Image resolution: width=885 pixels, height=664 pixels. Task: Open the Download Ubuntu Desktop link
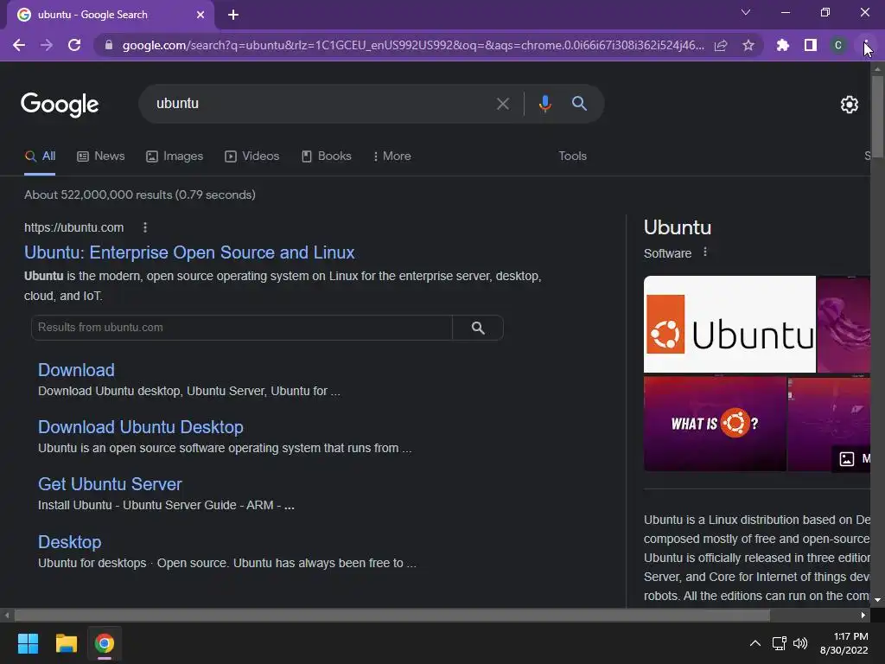click(141, 427)
